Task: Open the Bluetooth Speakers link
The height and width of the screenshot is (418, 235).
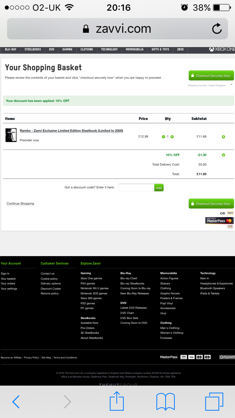Action: (x=212, y=288)
